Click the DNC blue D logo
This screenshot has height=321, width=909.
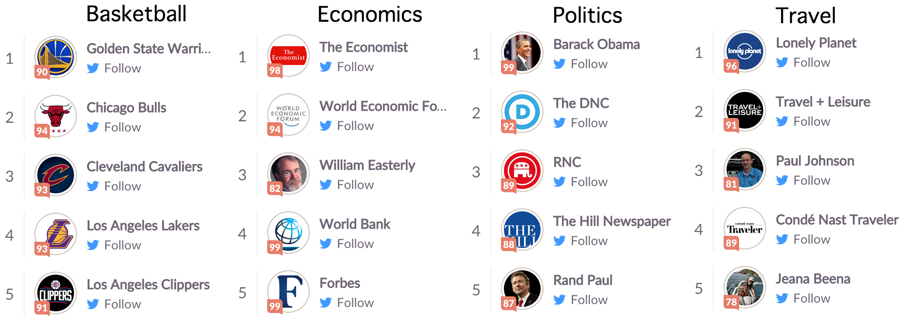click(522, 112)
